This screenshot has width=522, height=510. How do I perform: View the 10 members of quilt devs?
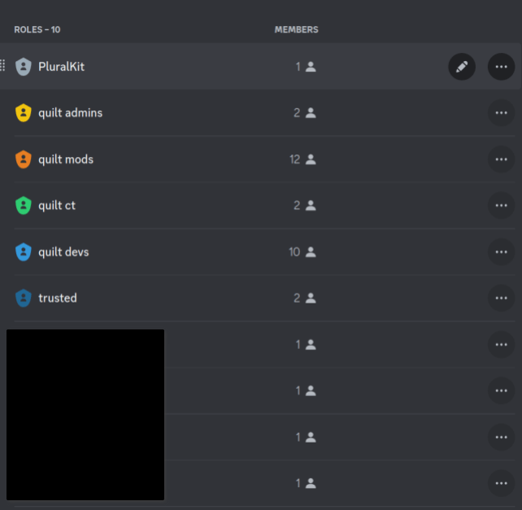[x=302, y=252]
